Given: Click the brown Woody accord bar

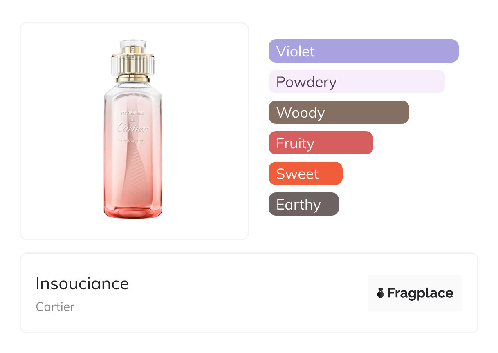Looking at the screenshot, I should pyautogui.click(x=339, y=112).
